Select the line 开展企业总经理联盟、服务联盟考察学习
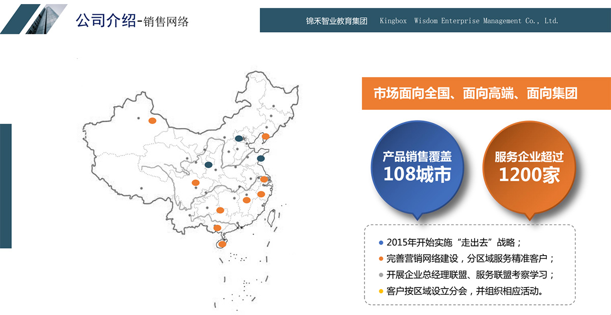The height and width of the screenshot is (315, 611). (x=470, y=275)
